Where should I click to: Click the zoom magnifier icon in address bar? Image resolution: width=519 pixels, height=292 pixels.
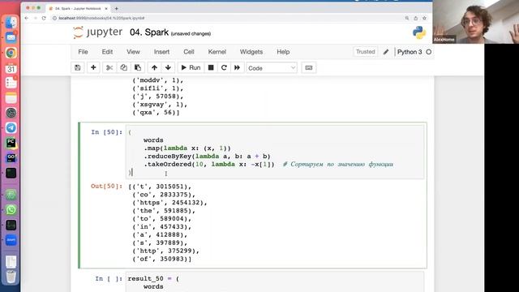click(x=407, y=18)
